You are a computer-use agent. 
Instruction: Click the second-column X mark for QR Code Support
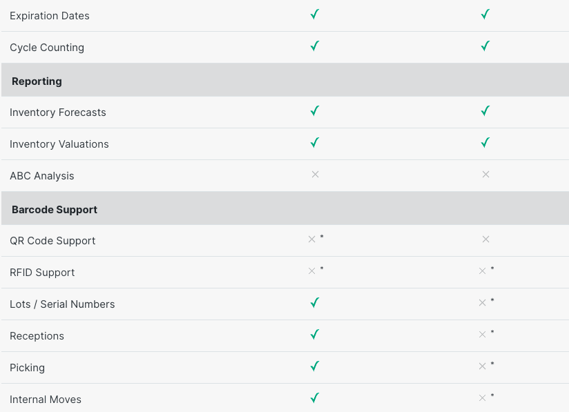coord(485,239)
